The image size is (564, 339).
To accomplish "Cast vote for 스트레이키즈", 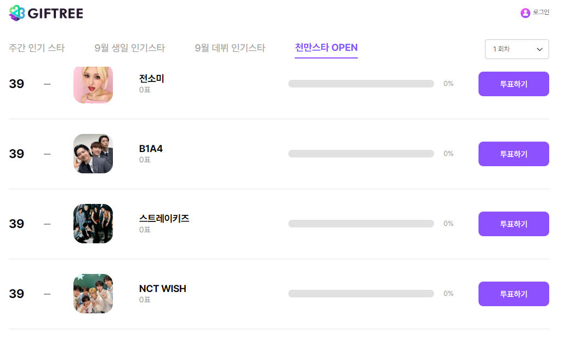I will click(514, 224).
